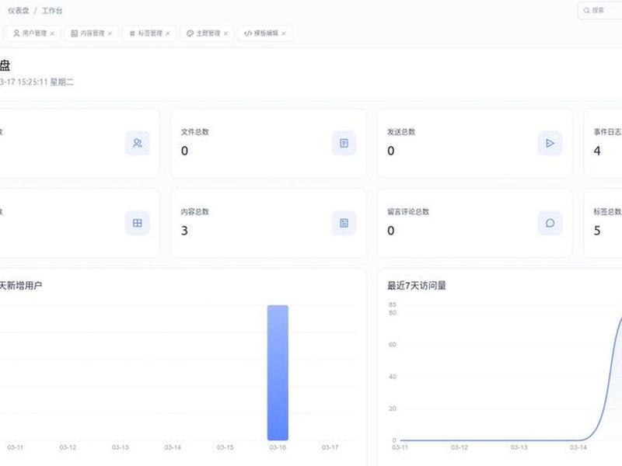The width and height of the screenshot is (622, 466).
Task: Click the users icon on the stat card
Action: (138, 143)
